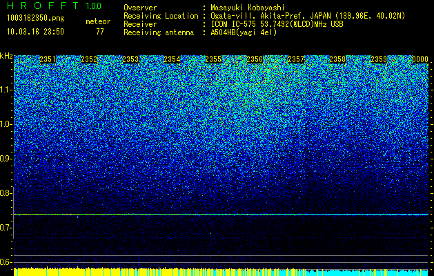Click the 2355 time marker
Image resolution: width=434 pixels, height=276 pixels.
pyautogui.click(x=213, y=59)
